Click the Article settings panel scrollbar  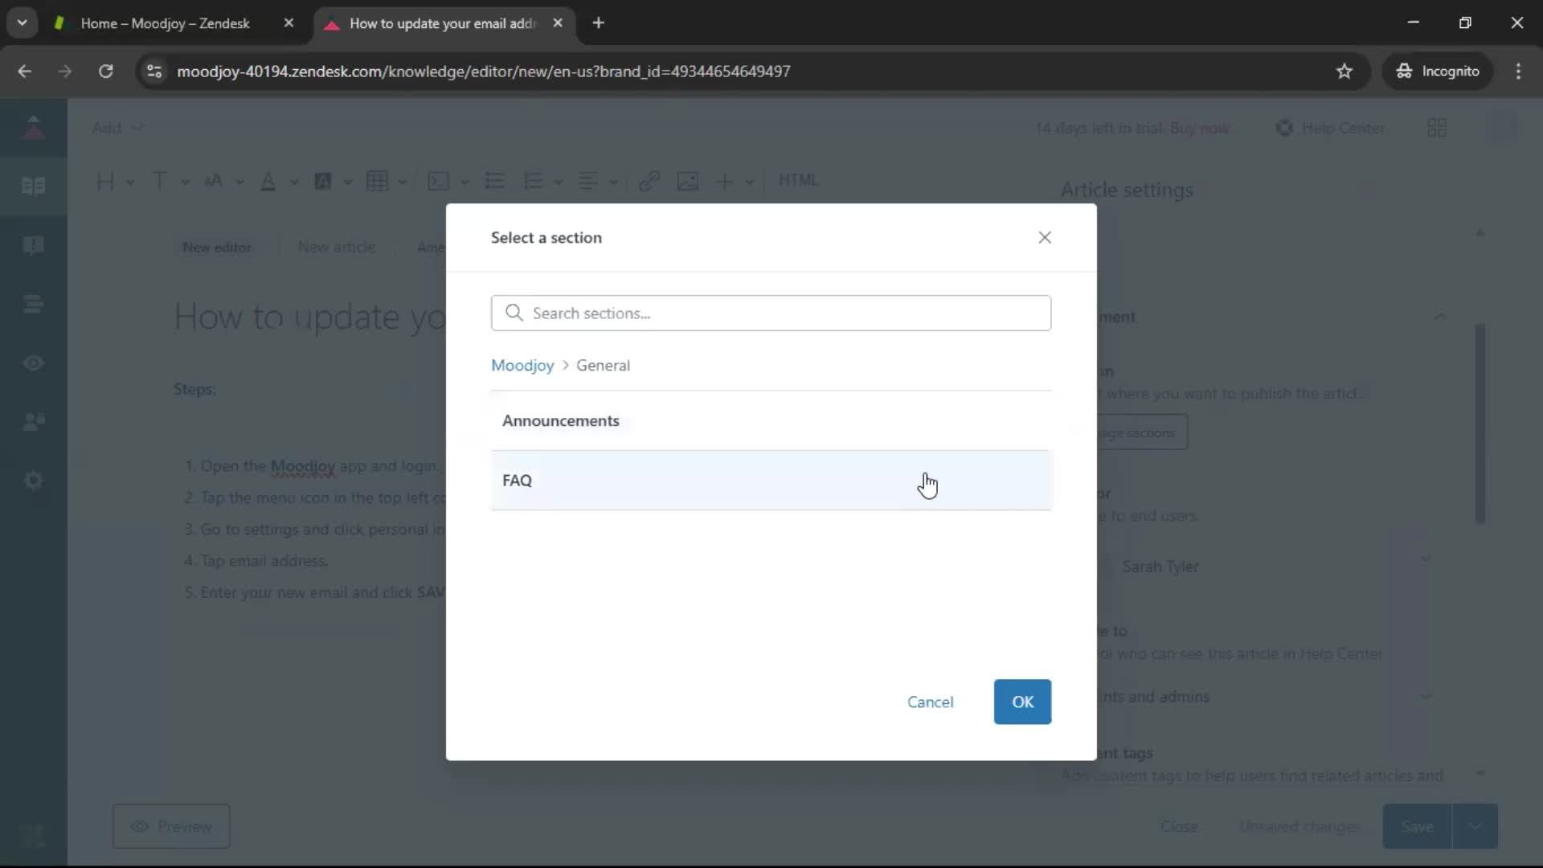point(1480,424)
